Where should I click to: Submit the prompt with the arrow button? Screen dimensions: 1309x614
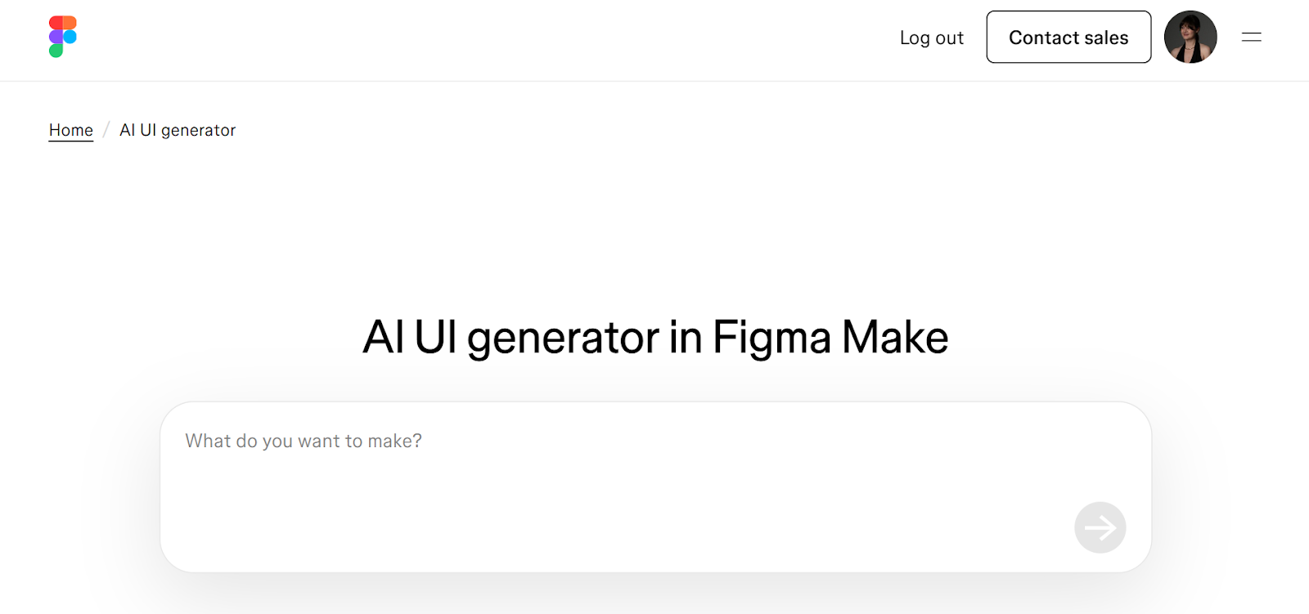click(1100, 527)
